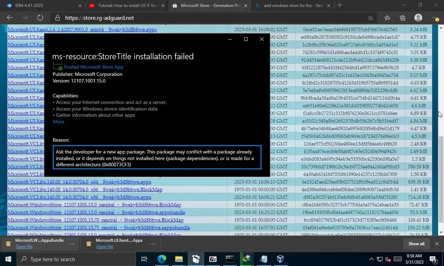444x266 pixels.
Task: Open file for Microsoft.UI.Xaml....Appx download
Action: tap(105, 247)
